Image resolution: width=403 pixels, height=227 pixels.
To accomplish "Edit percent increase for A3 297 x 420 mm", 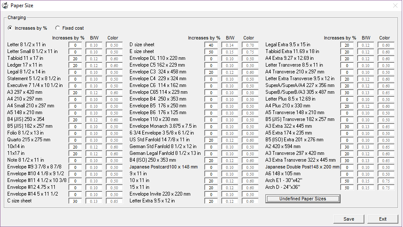I will coord(75,92).
